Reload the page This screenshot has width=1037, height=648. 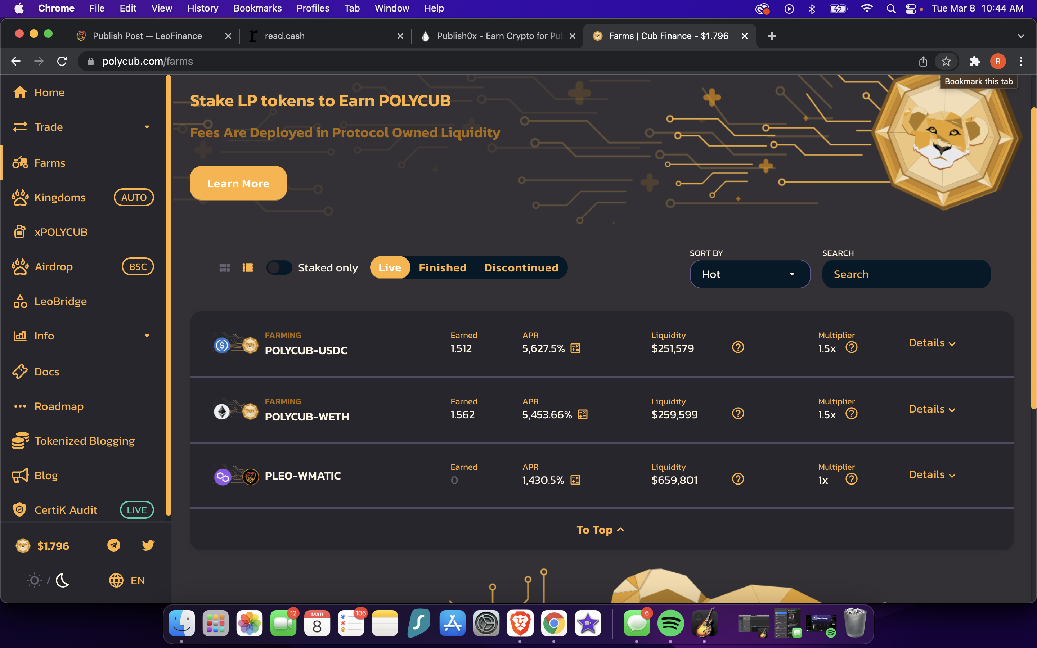pyautogui.click(x=62, y=61)
